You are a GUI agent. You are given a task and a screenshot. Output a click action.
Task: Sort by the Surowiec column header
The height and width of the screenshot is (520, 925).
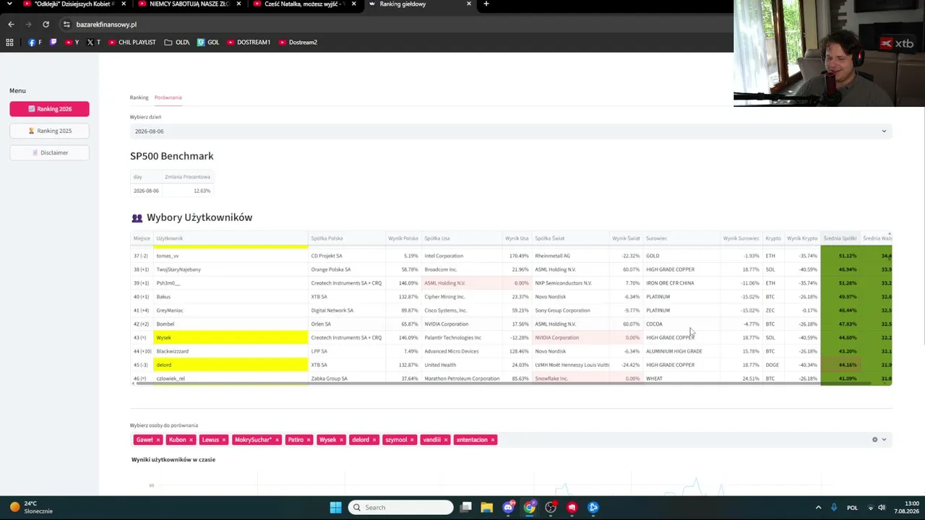(681, 238)
